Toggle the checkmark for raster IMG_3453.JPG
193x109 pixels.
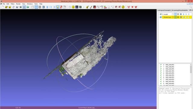161,73
